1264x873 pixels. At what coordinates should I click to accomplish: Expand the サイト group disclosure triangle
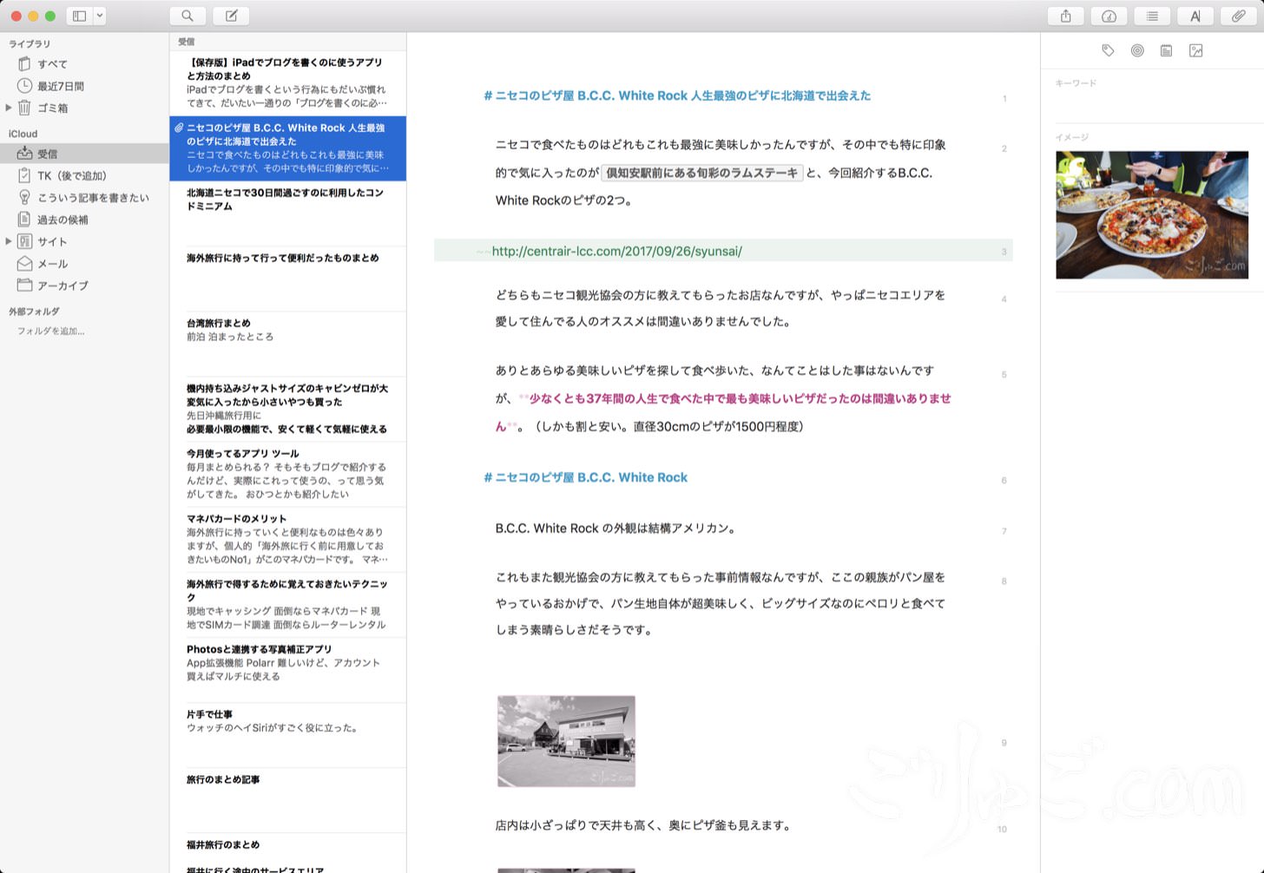click(x=9, y=241)
